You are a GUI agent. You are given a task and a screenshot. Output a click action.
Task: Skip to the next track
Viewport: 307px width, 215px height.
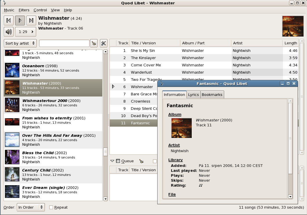31,20
